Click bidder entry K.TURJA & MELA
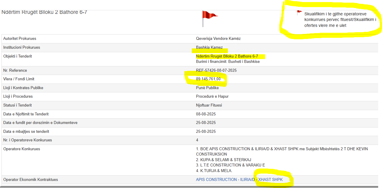 click(x=214, y=171)
